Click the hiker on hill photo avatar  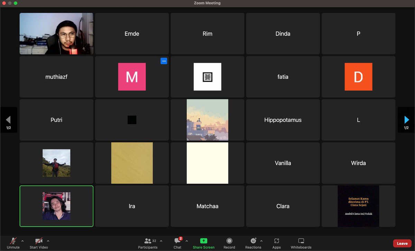point(56,163)
